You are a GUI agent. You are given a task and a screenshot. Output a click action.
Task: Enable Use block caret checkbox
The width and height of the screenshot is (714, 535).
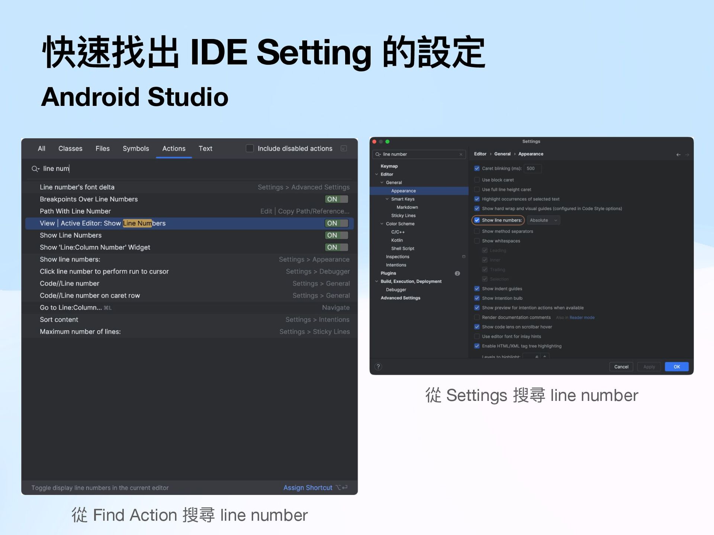click(477, 180)
